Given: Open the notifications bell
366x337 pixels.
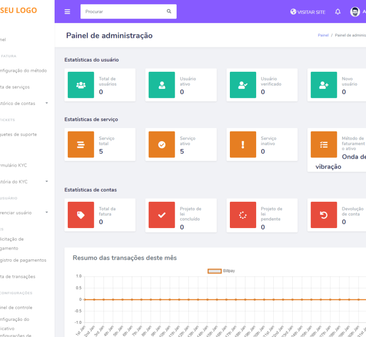Looking at the screenshot, I should [x=338, y=12].
